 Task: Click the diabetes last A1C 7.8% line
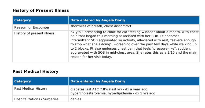(x=109, y=89)
